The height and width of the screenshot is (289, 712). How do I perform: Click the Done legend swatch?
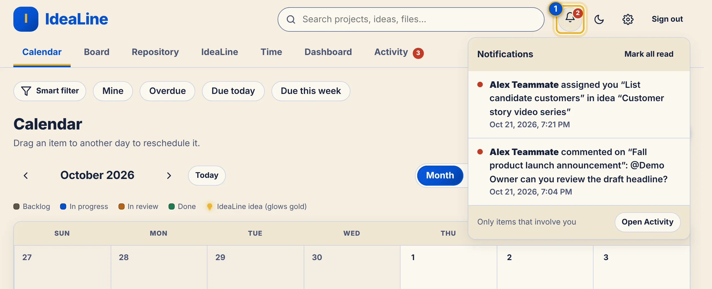coord(172,206)
